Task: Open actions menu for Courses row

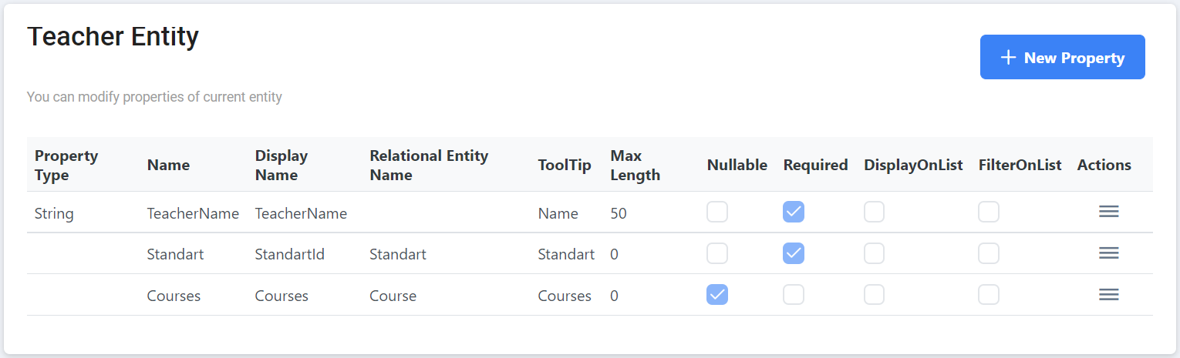Action: pyautogui.click(x=1108, y=295)
